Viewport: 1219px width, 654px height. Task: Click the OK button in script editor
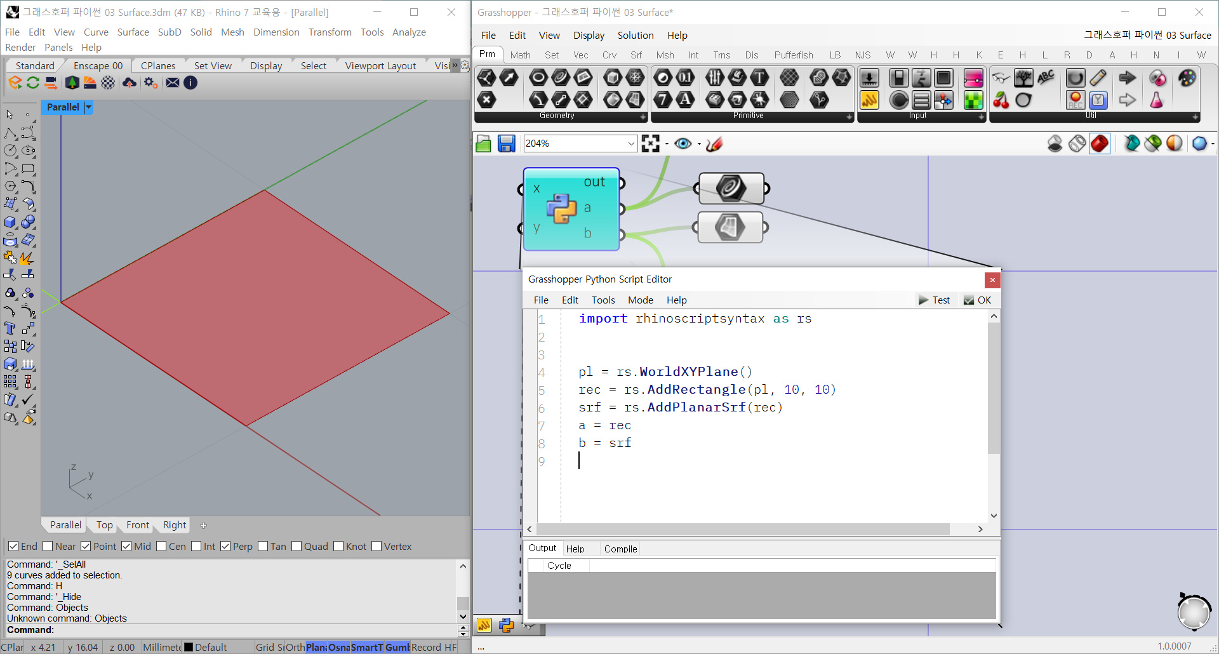978,300
